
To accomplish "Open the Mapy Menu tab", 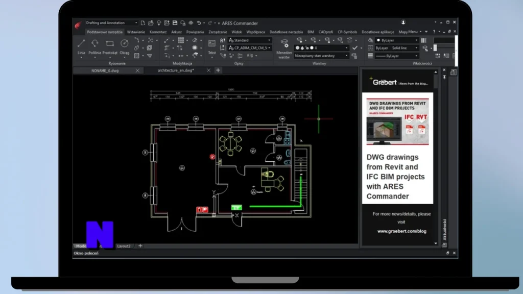I will [408, 32].
